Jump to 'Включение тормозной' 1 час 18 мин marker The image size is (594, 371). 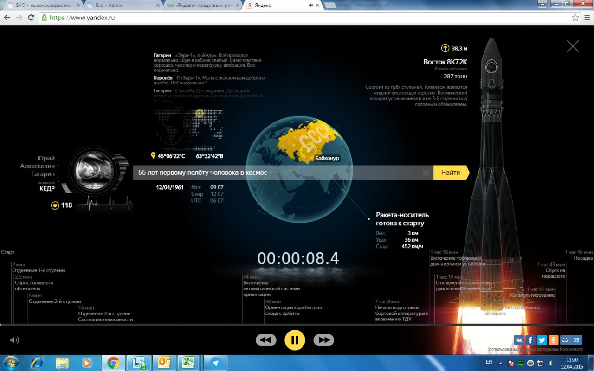pyautogui.click(x=458, y=258)
